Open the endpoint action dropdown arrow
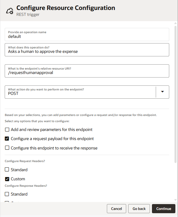Image resolution: width=178 pixels, height=217 pixels. [x=162, y=92]
